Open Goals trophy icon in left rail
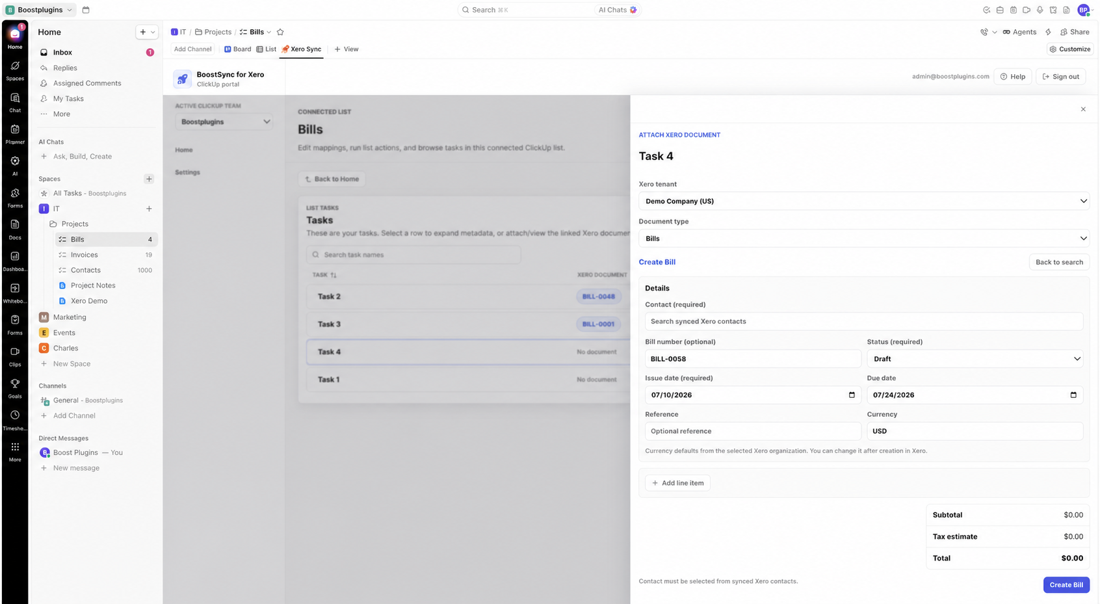 tap(15, 388)
